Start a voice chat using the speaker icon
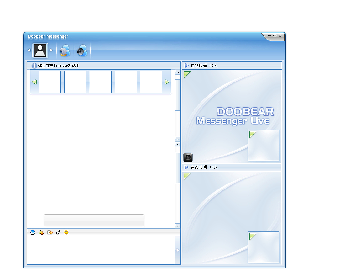Viewport: 361px width, 271px height. (x=82, y=50)
